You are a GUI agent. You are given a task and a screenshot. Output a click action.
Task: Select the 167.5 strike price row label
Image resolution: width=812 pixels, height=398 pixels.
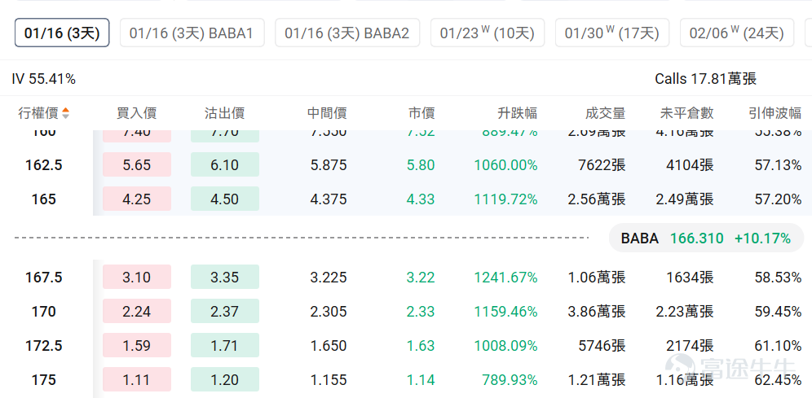tap(43, 277)
